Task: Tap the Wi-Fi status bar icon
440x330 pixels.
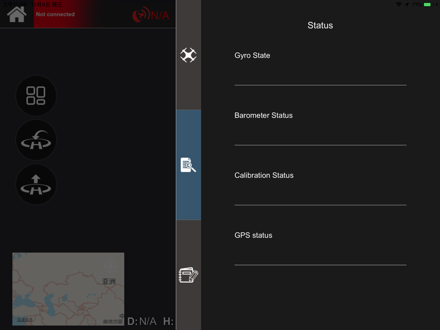Action: (x=399, y=4)
